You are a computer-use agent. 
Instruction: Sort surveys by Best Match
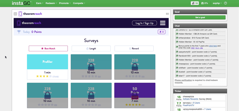pyautogui.click(x=48, y=49)
